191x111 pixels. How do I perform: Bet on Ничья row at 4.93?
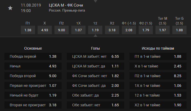(x=33, y=66)
